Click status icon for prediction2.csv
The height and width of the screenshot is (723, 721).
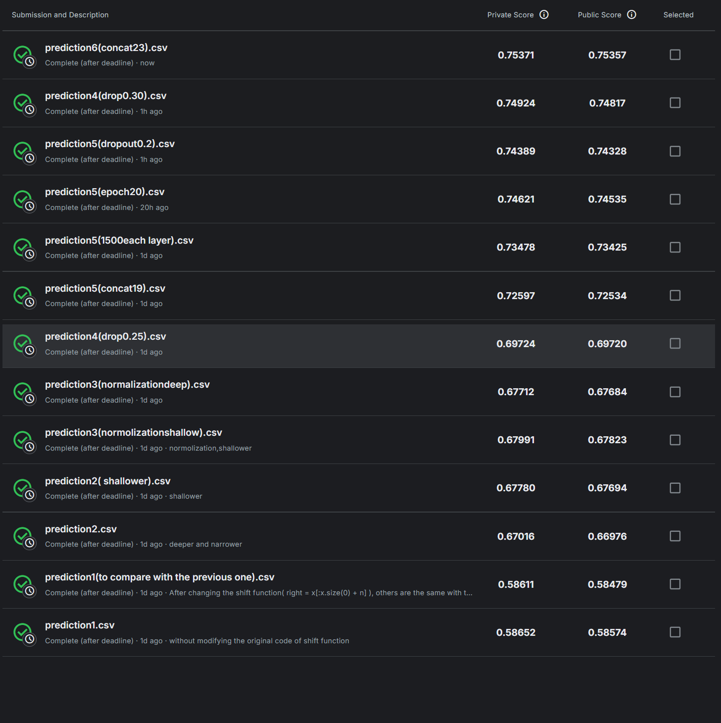[x=24, y=538]
